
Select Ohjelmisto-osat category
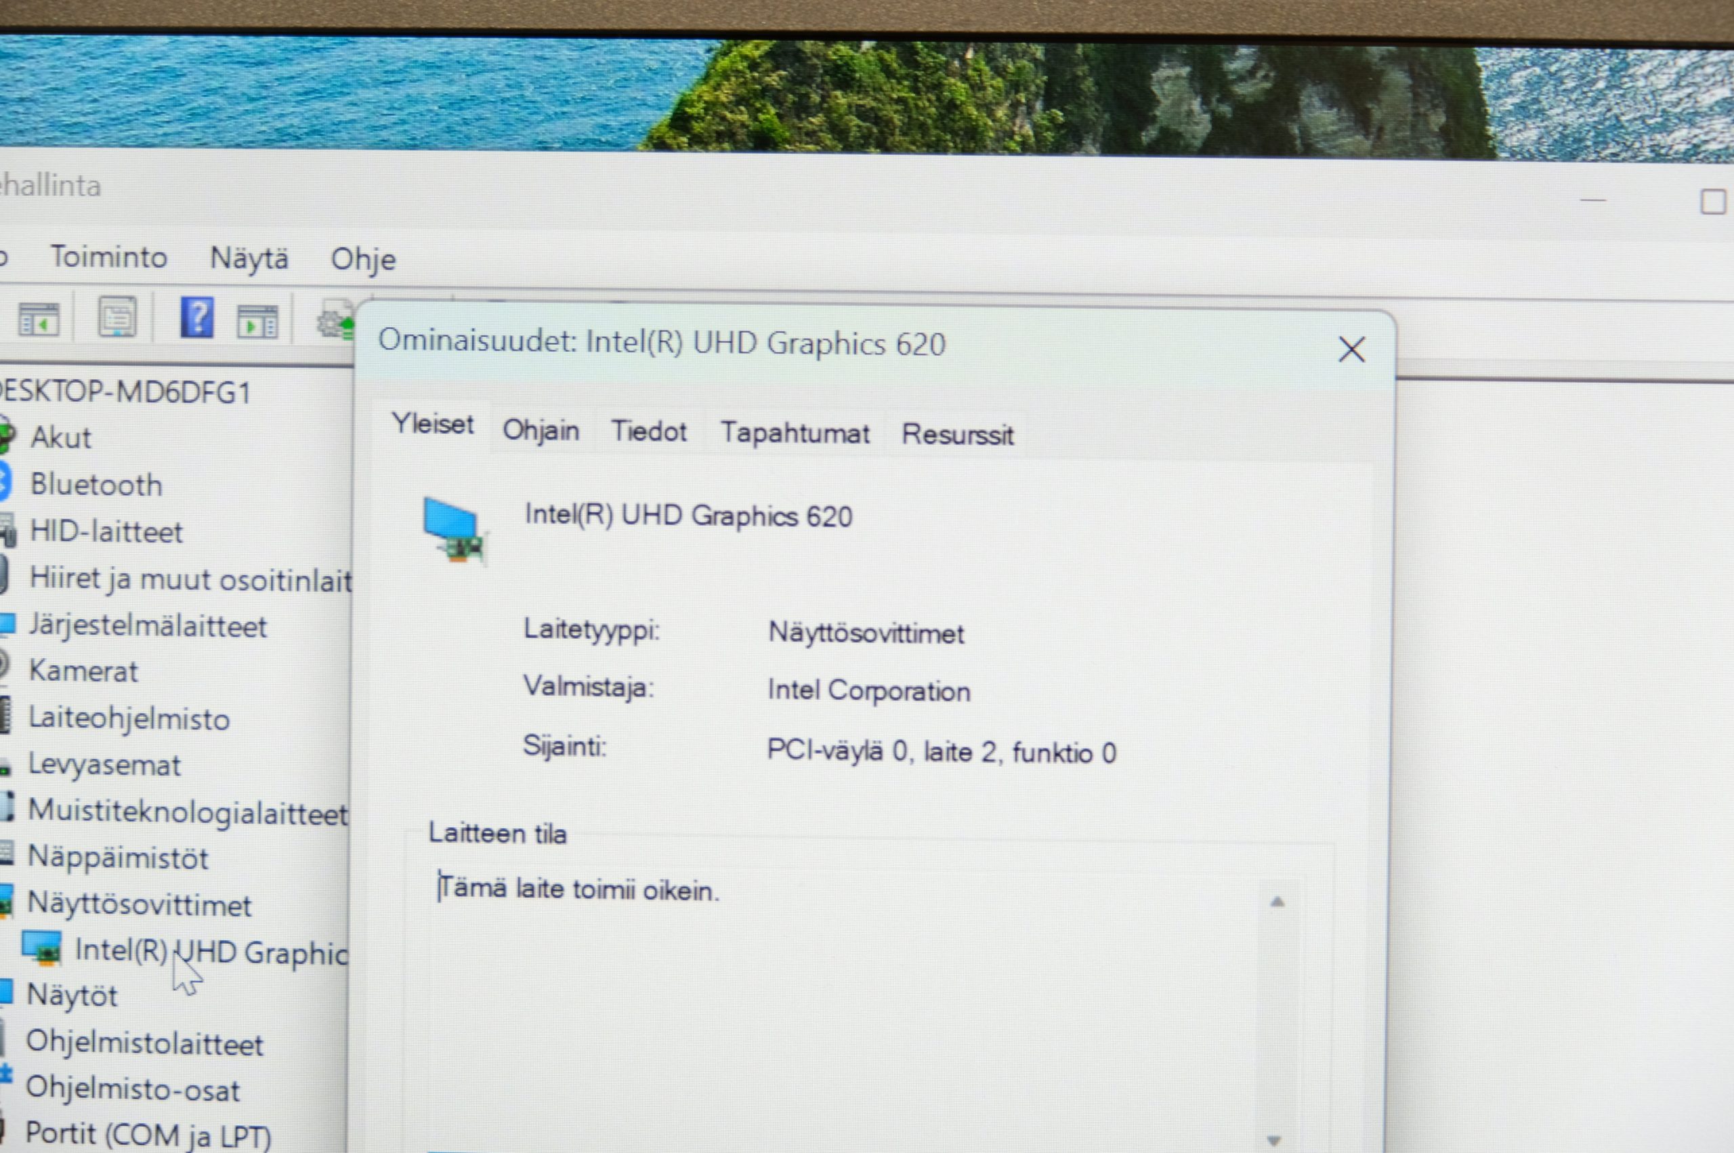[x=133, y=1089]
